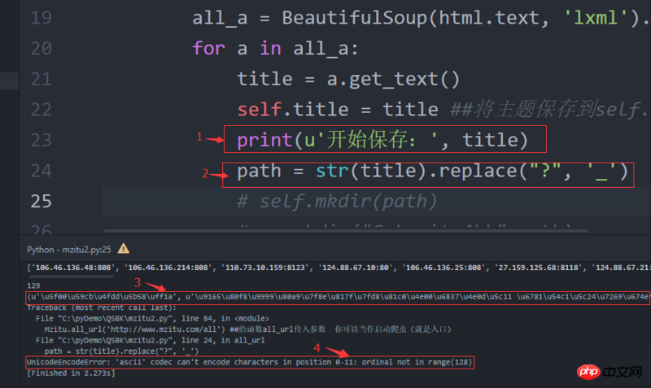Viewport: 651px width, 388px height.
Task: Click line number 19 in the gutter
Action: pyautogui.click(x=42, y=18)
